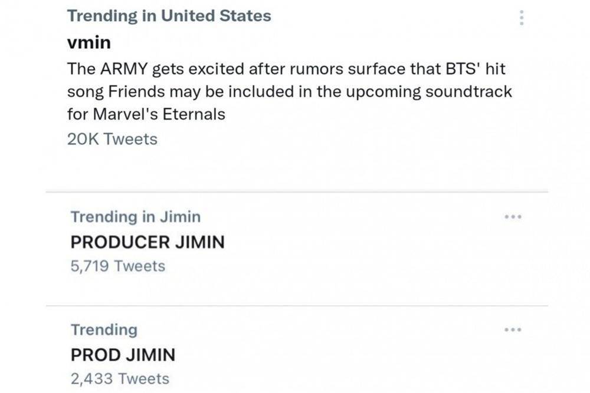Open the PRODUCER JIMIN trending topic
Screen dimensions: 590x393
147,242
